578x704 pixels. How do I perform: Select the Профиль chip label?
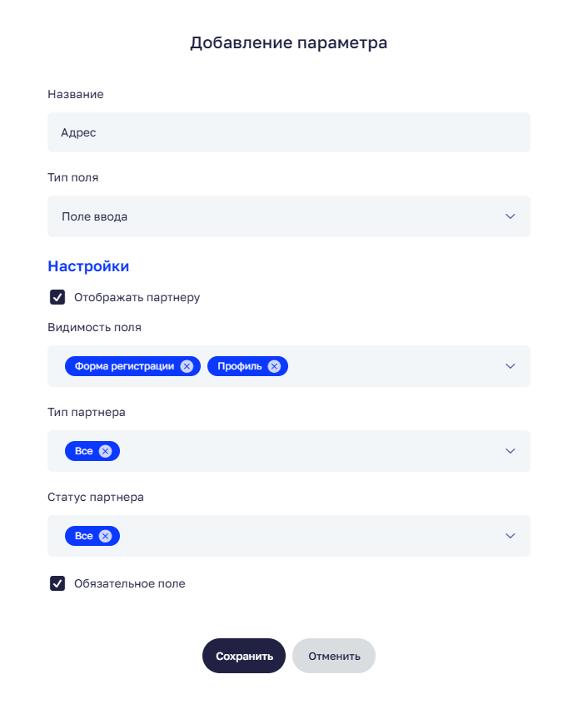240,366
